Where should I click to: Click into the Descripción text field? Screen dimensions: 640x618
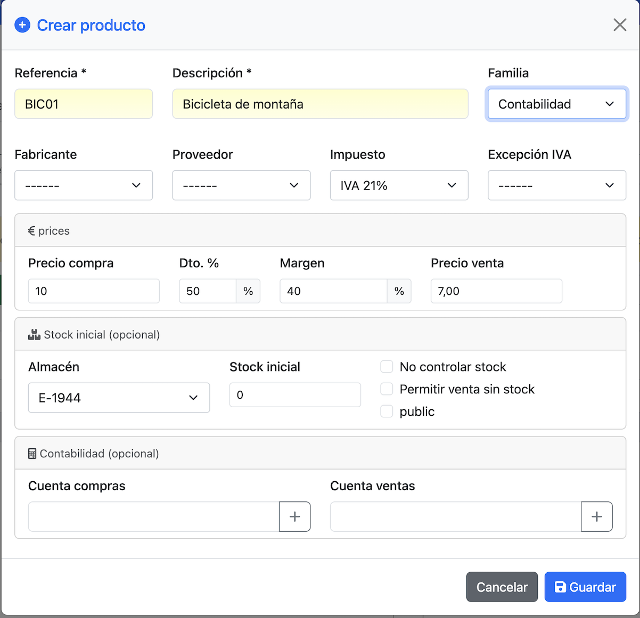click(320, 104)
